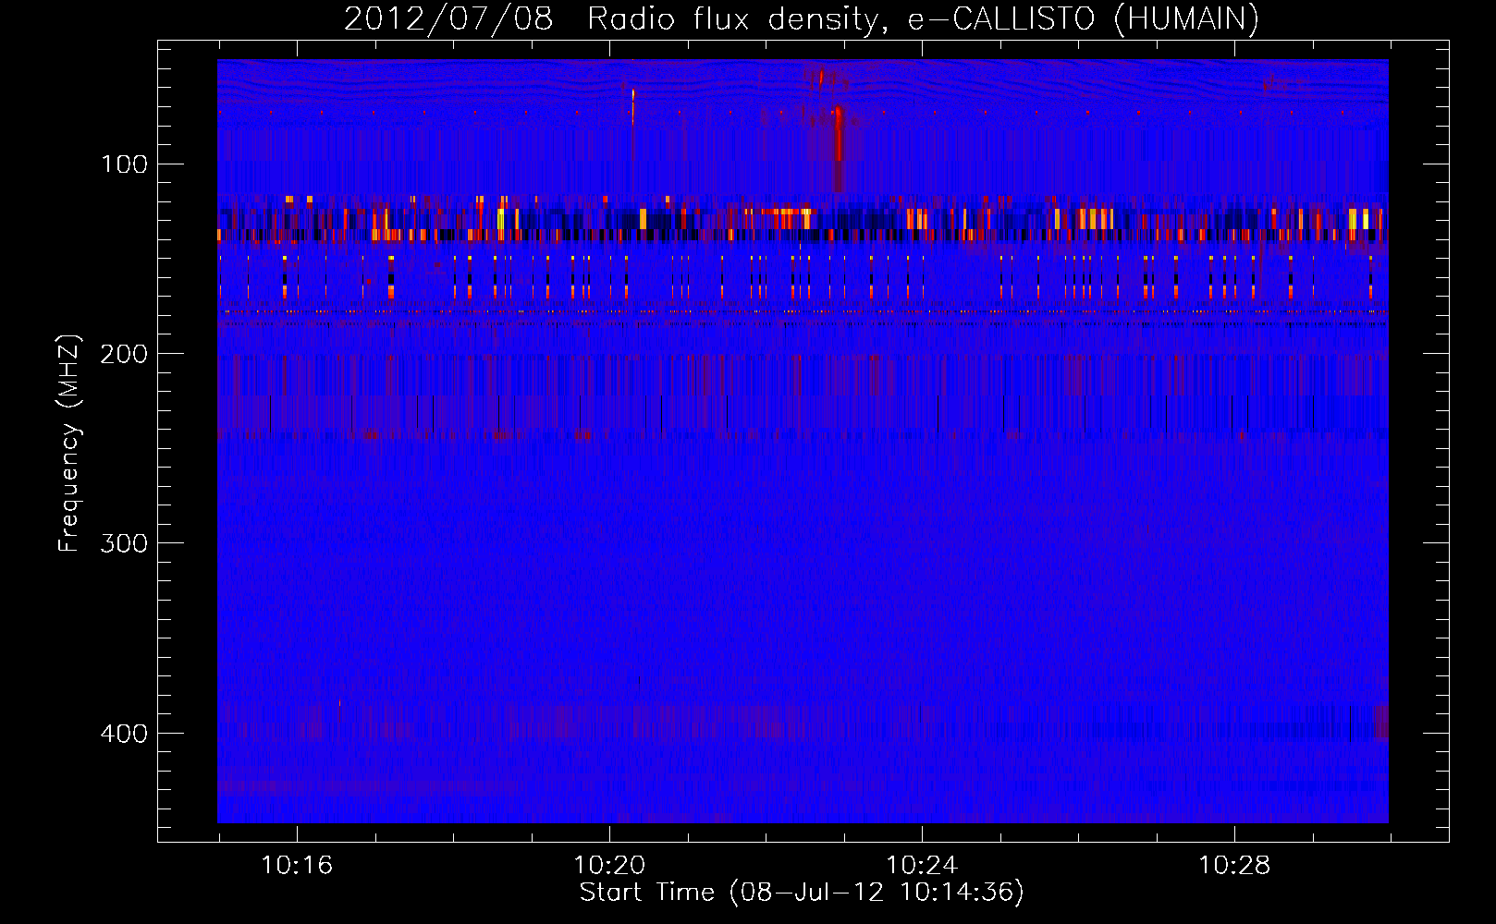Screen dimensions: 1496x924
Task: Click the '10:16' time tick label
Action: click(x=297, y=865)
